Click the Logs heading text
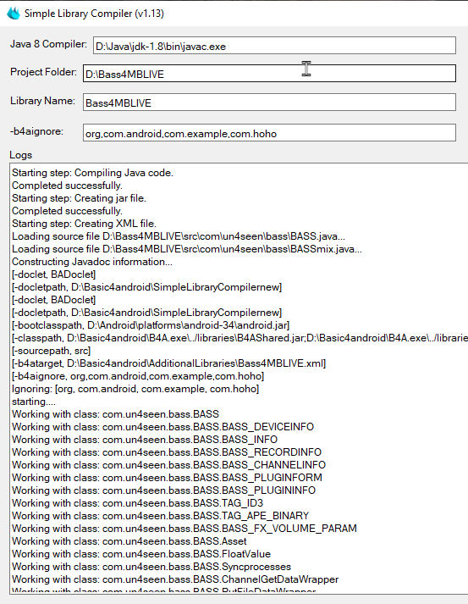The width and height of the screenshot is (468, 604). [21, 155]
